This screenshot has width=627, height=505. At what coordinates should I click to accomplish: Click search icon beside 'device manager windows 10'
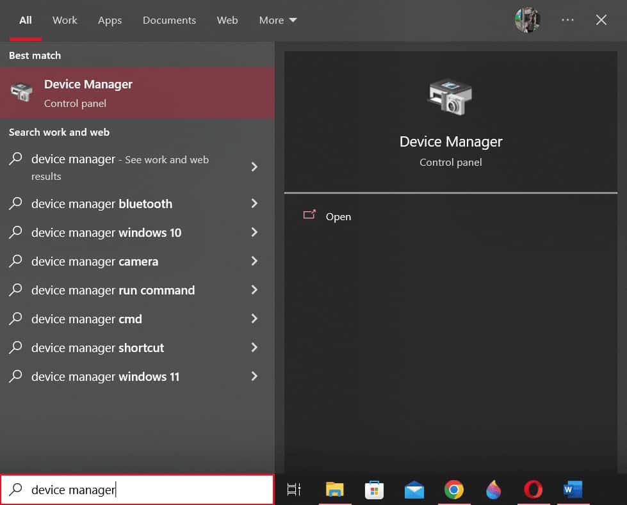pos(15,232)
